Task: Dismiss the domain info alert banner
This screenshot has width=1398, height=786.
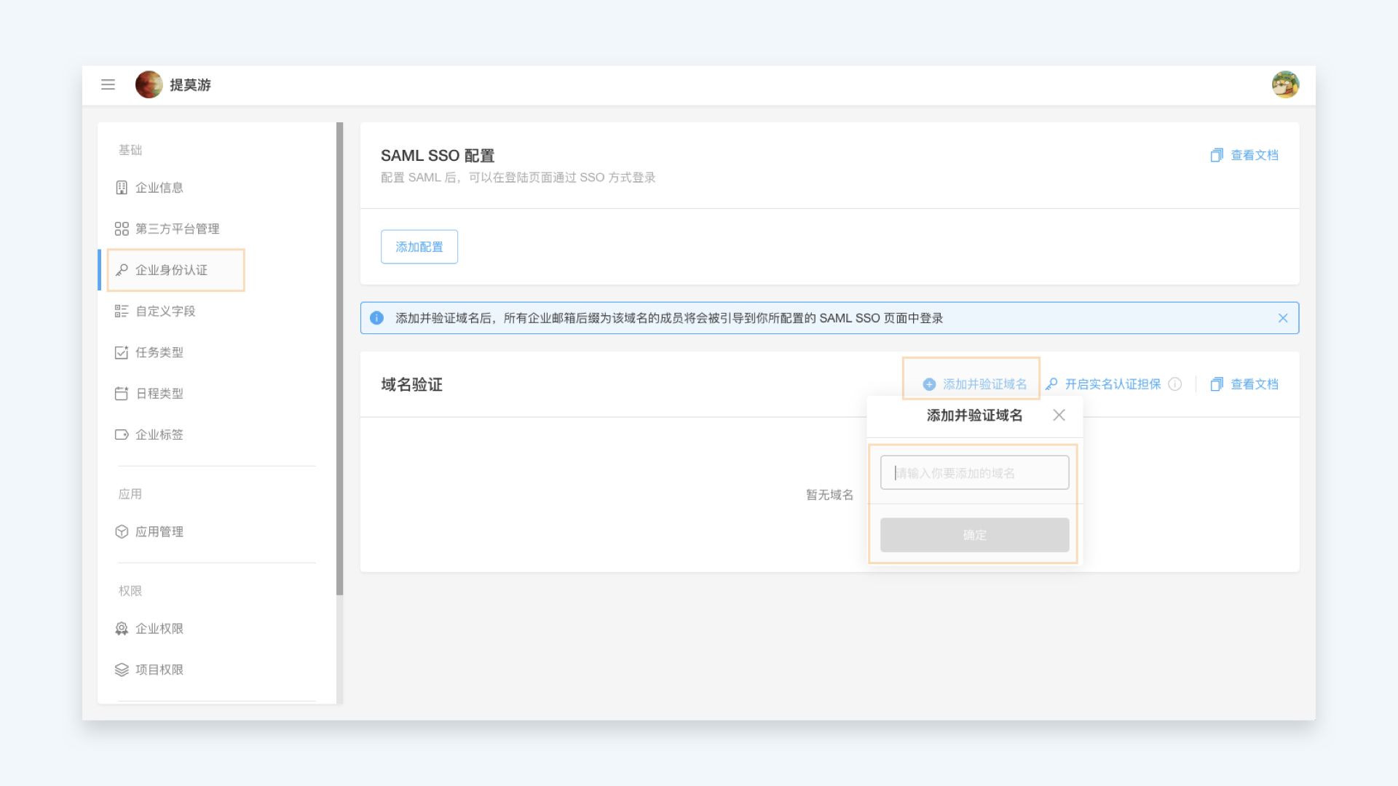Action: 1283,318
